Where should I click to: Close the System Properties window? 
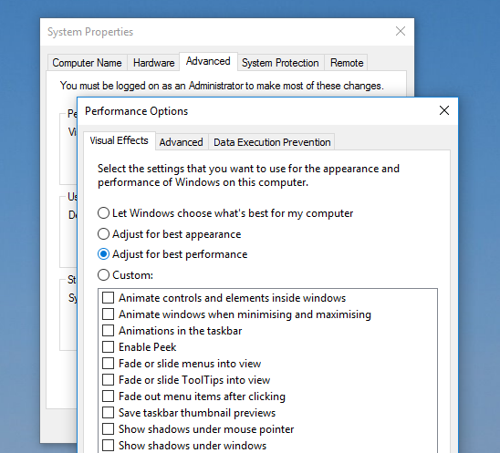click(x=401, y=32)
